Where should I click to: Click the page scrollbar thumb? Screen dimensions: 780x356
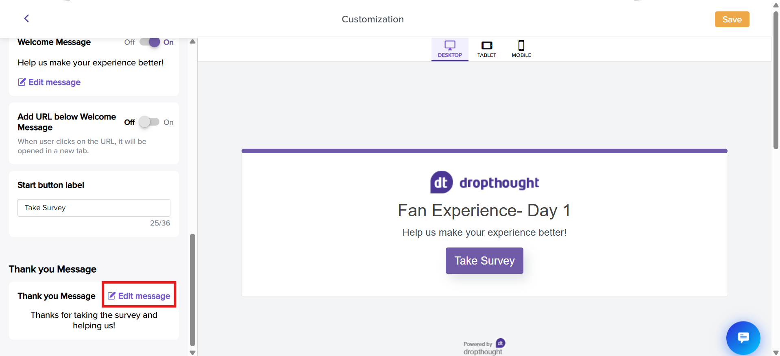click(776, 80)
